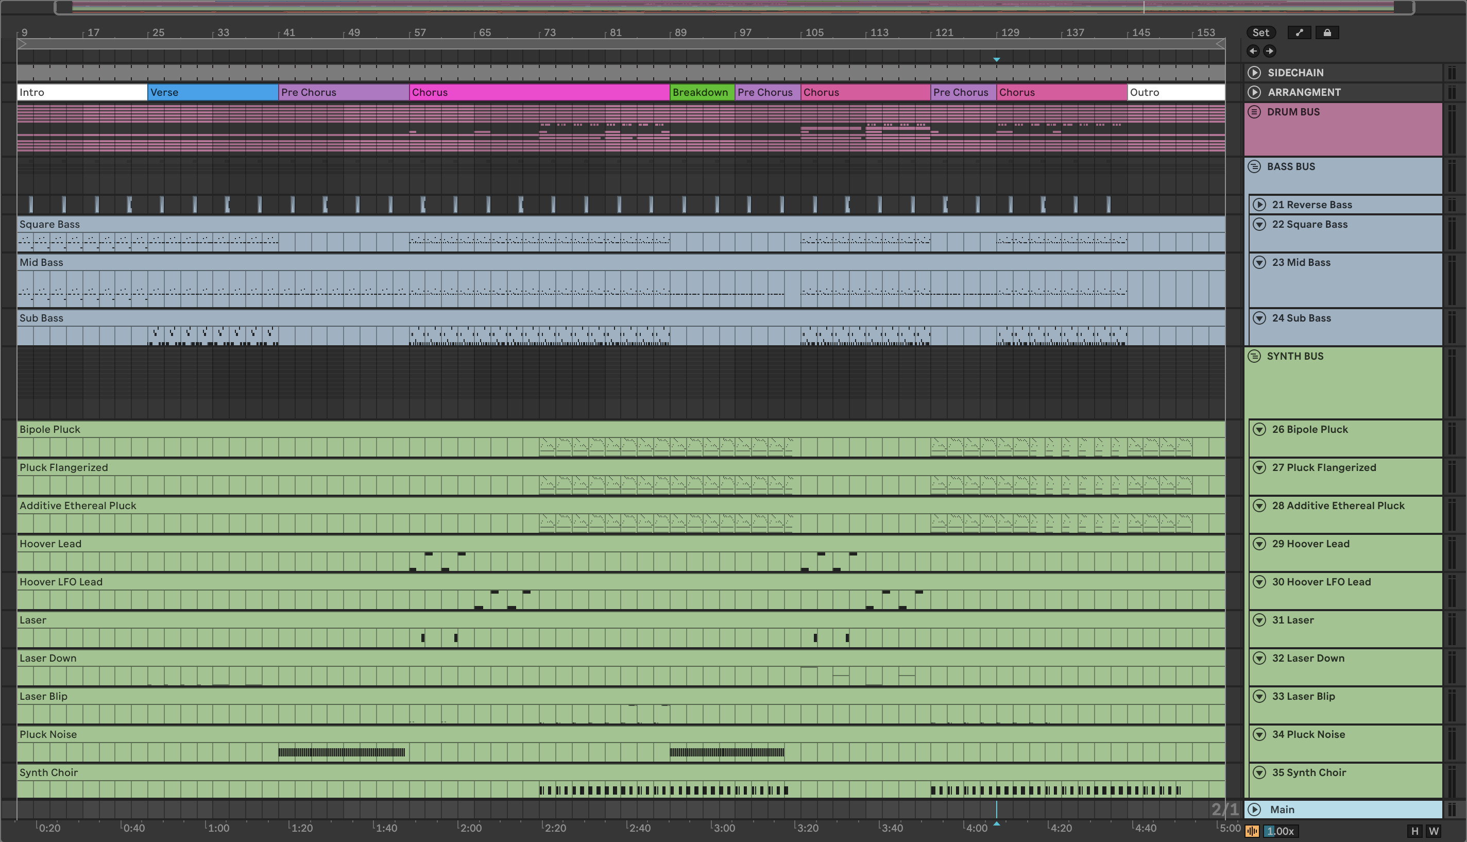Jump to previous locator arrow
This screenshot has height=842, width=1467.
tap(1253, 51)
